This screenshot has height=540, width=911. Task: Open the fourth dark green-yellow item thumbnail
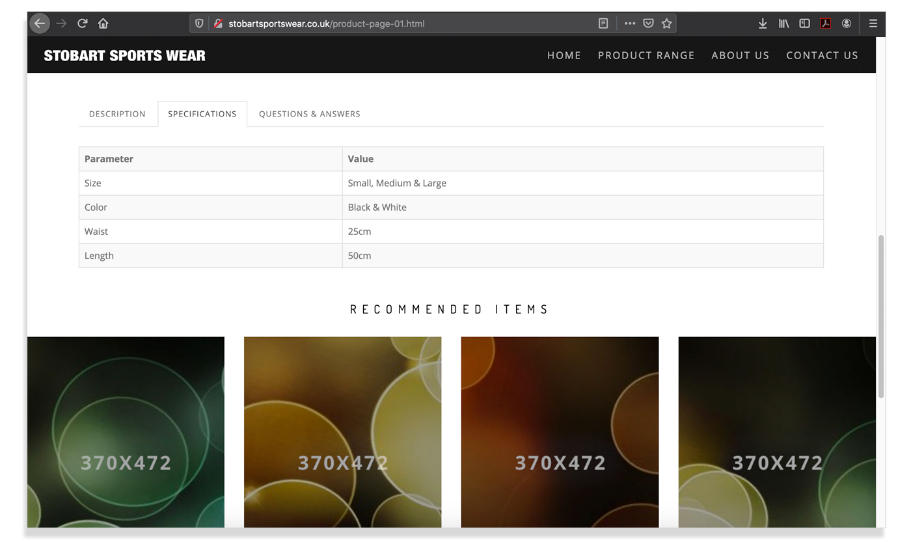point(777,432)
